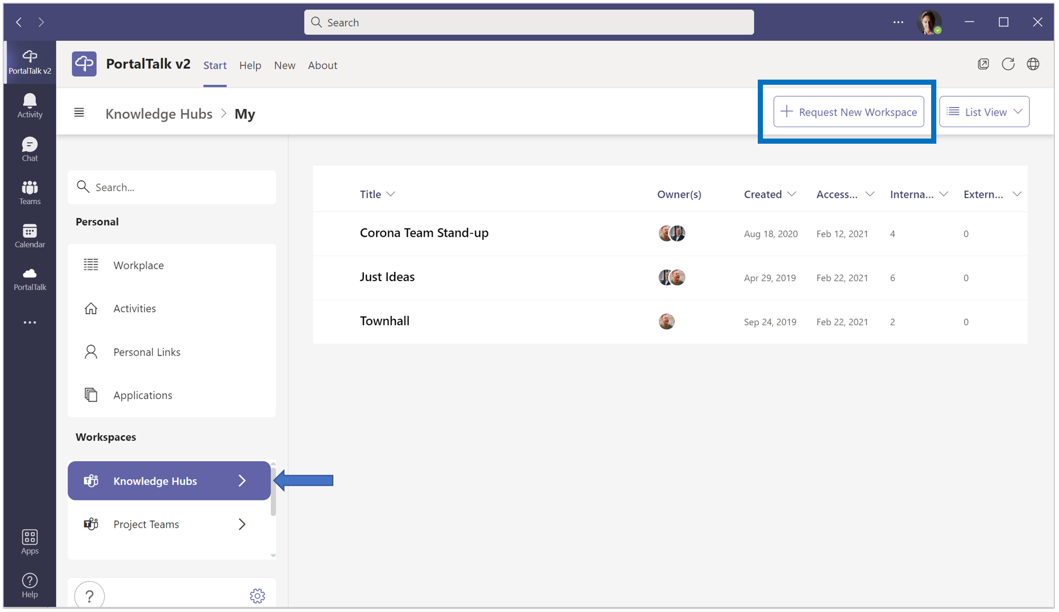Screen dimensions: 1059x612
Task: Click the Knowledge Hubs breadcrumb link
Action: (x=159, y=114)
